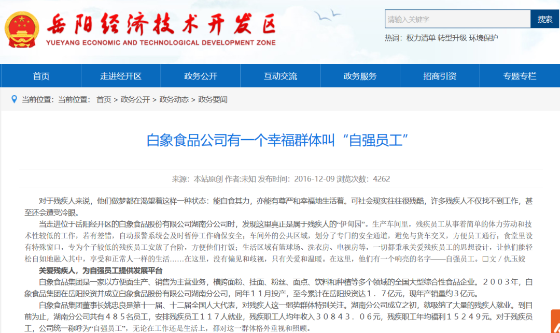Viewport: 560px width, 333px height.
Task: Click the orange floating widget at bottom right
Action: coord(555,321)
